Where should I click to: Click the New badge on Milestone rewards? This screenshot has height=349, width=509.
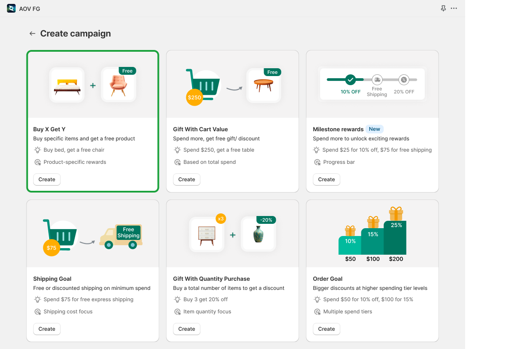point(374,129)
